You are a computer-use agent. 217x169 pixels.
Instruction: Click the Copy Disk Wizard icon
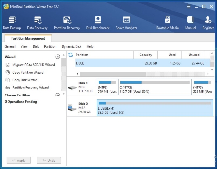click(8, 80)
